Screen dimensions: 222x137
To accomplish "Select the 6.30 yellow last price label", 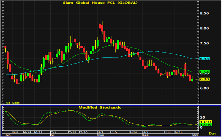I will (x=204, y=79).
